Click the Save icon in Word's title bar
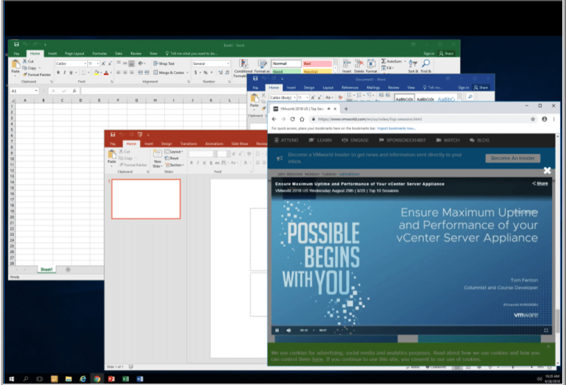This screenshot has height=385, width=566. [x=255, y=78]
